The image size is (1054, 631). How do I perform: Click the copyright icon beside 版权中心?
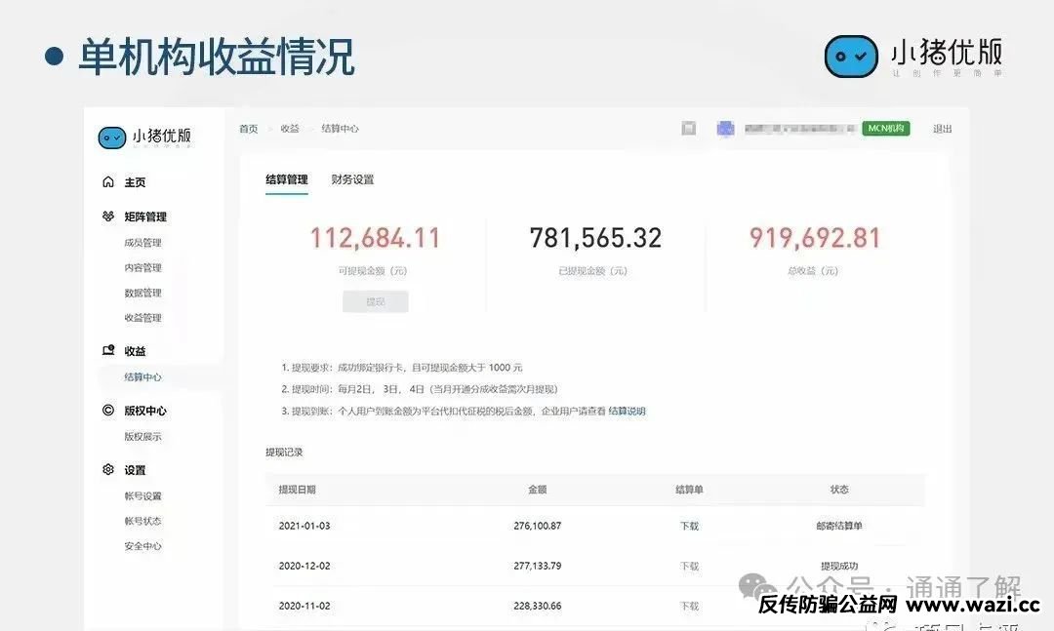click(x=108, y=411)
